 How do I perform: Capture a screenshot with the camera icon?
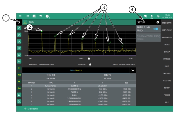[34, 16]
